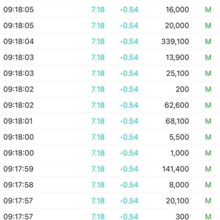Open the 20,000 volume trade at 09:18:05

pyautogui.click(x=110, y=26)
